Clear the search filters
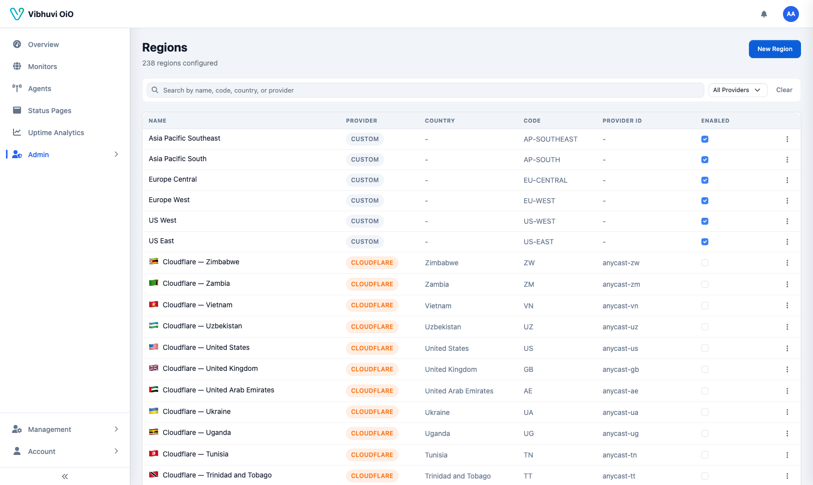Viewport: 813px width, 485px height. [x=784, y=90]
